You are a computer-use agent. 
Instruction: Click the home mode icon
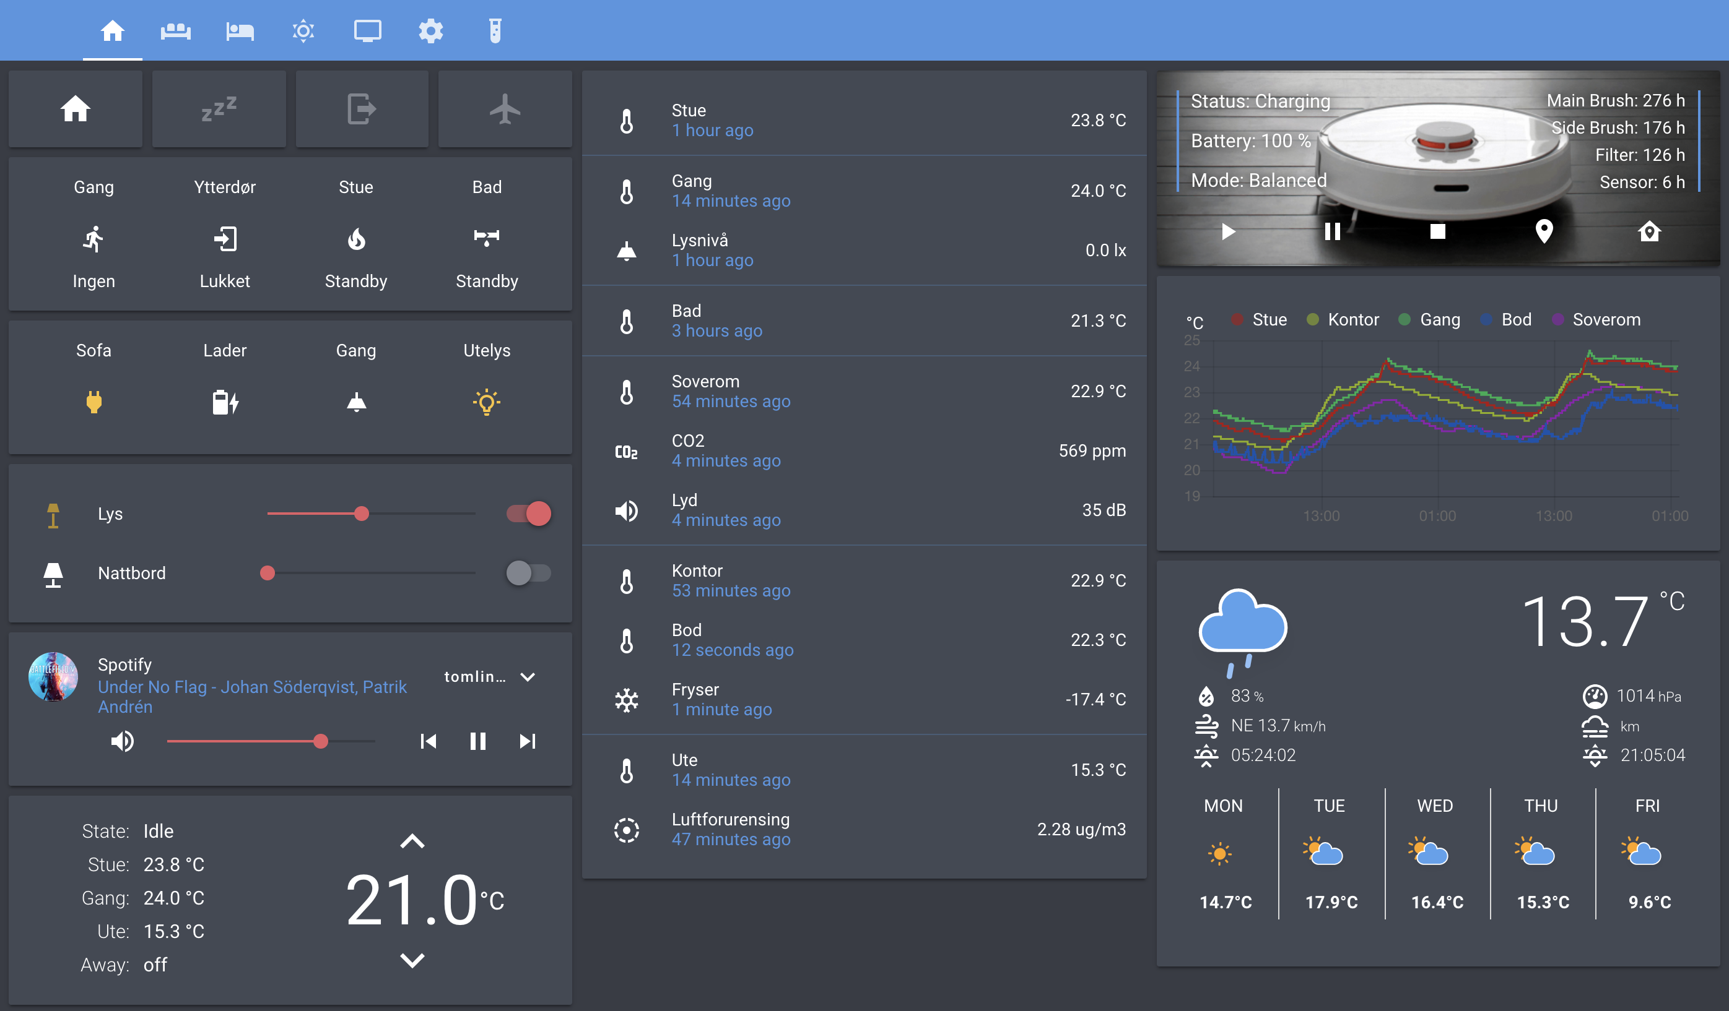pyautogui.click(x=76, y=110)
